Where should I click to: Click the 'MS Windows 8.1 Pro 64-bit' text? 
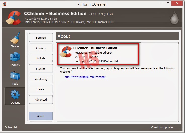41,19
